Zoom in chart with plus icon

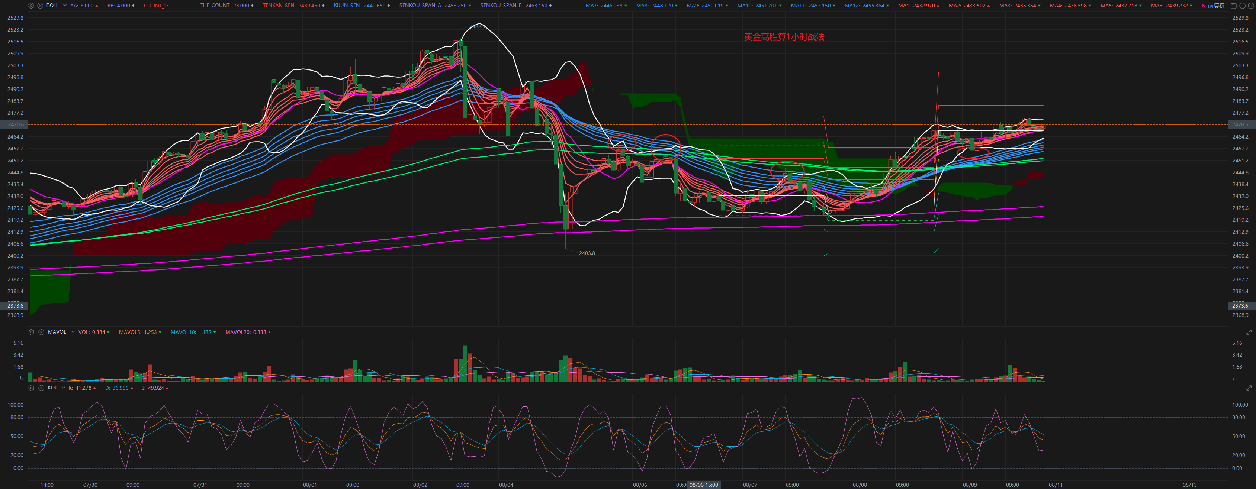[x=1251, y=6]
